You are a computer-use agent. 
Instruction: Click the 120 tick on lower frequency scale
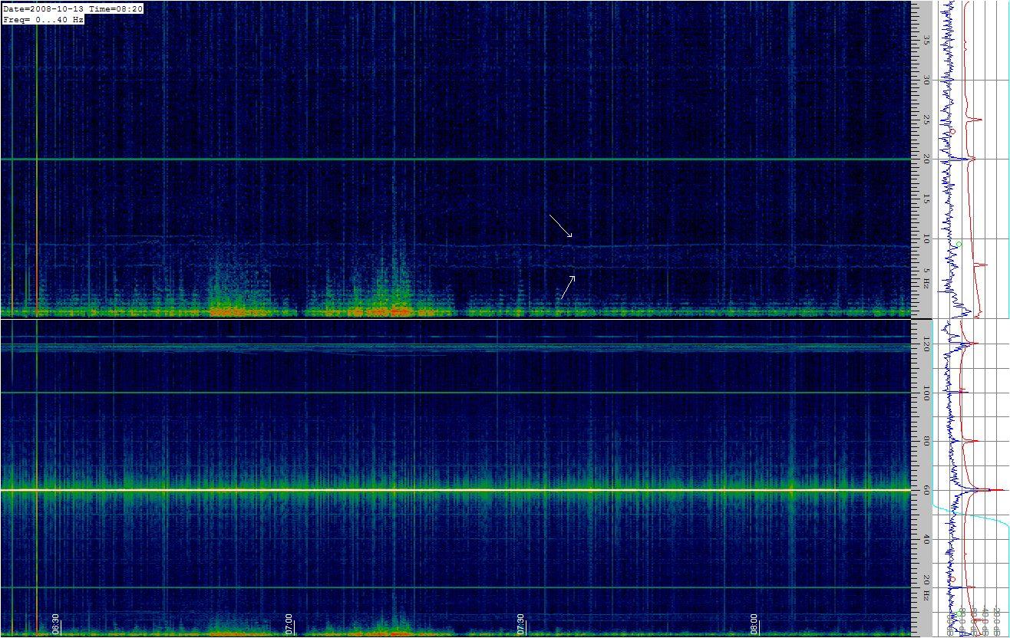coord(926,345)
